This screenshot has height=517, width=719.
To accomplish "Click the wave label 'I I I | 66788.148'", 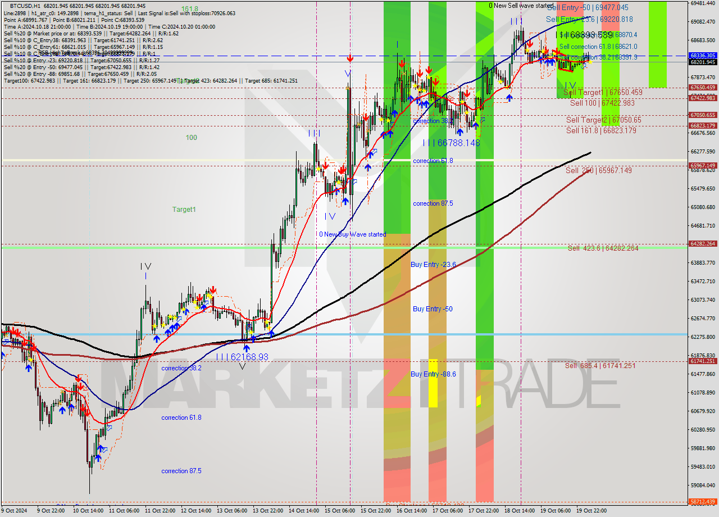I will tap(451, 143).
